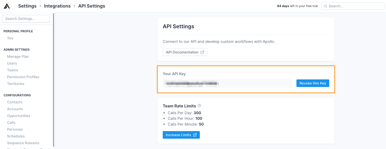Click the Increase Limits button
This screenshot has width=386, height=149.
pos(181,135)
